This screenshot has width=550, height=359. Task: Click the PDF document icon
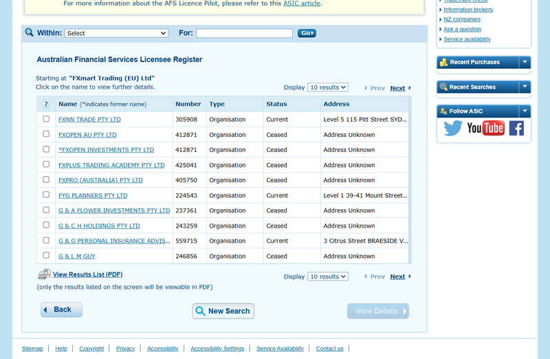[44, 274]
